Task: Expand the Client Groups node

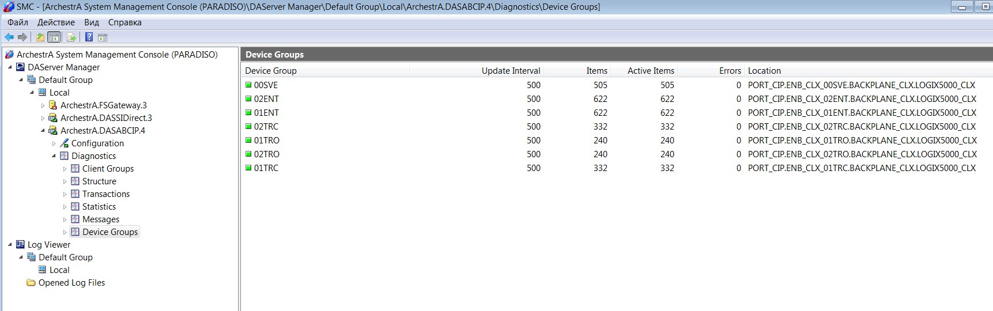Action: [x=65, y=169]
